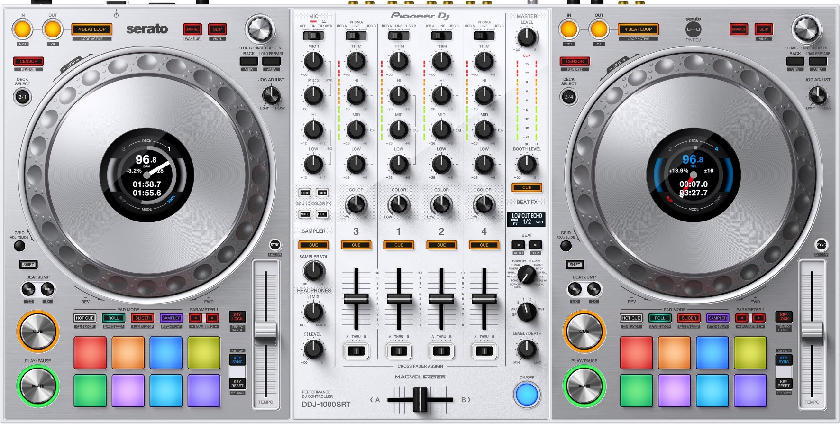
Task: Click the Beat FX channel selector knob
Action: click(526, 311)
